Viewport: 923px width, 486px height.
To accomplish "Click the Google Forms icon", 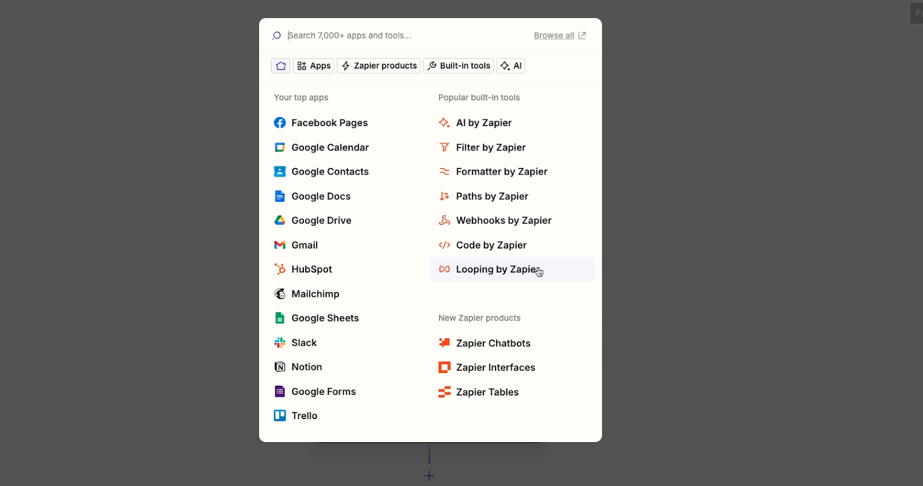I will click(x=280, y=392).
